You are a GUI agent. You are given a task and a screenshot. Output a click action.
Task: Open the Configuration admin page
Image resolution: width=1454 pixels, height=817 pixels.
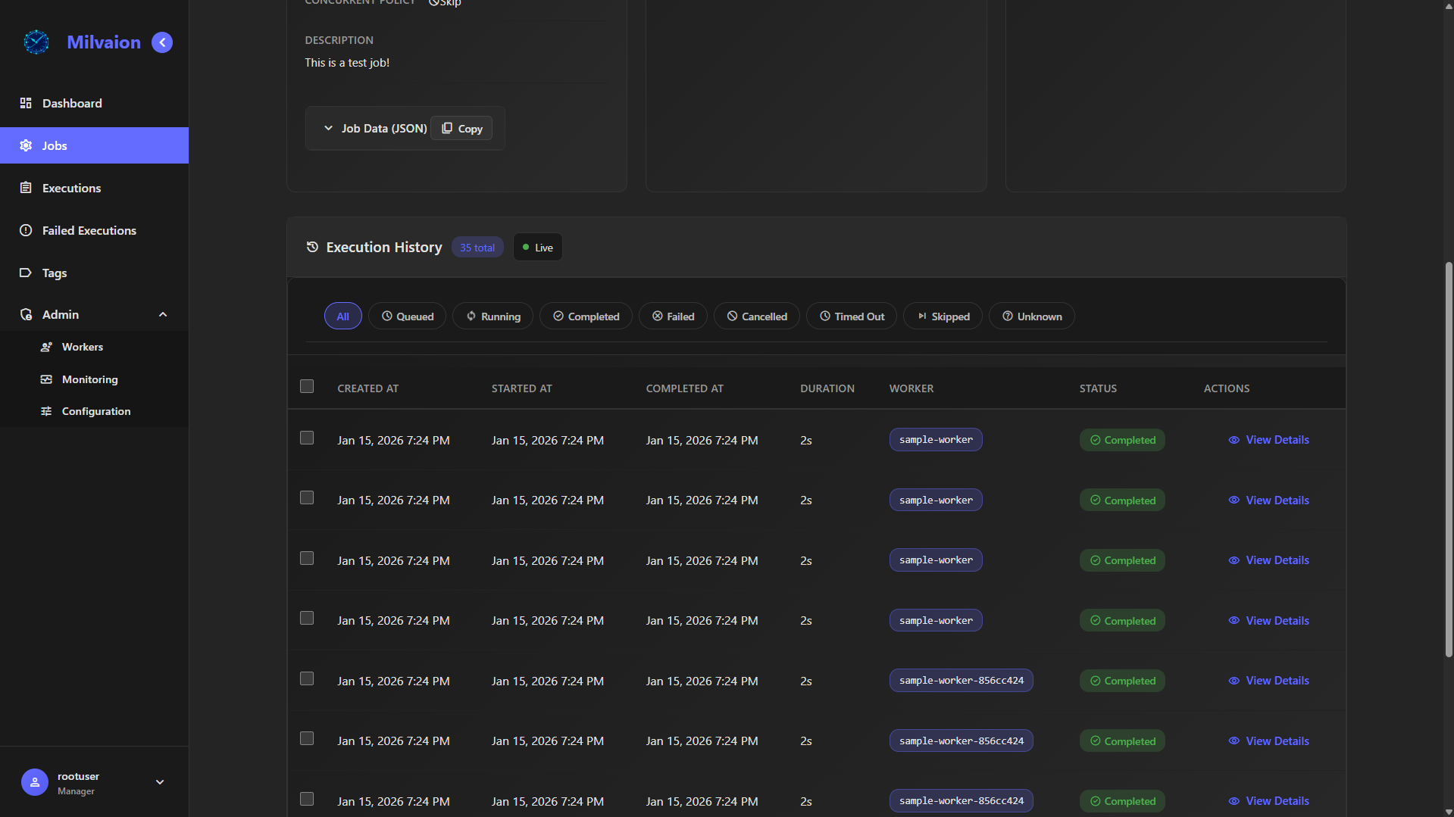95,411
